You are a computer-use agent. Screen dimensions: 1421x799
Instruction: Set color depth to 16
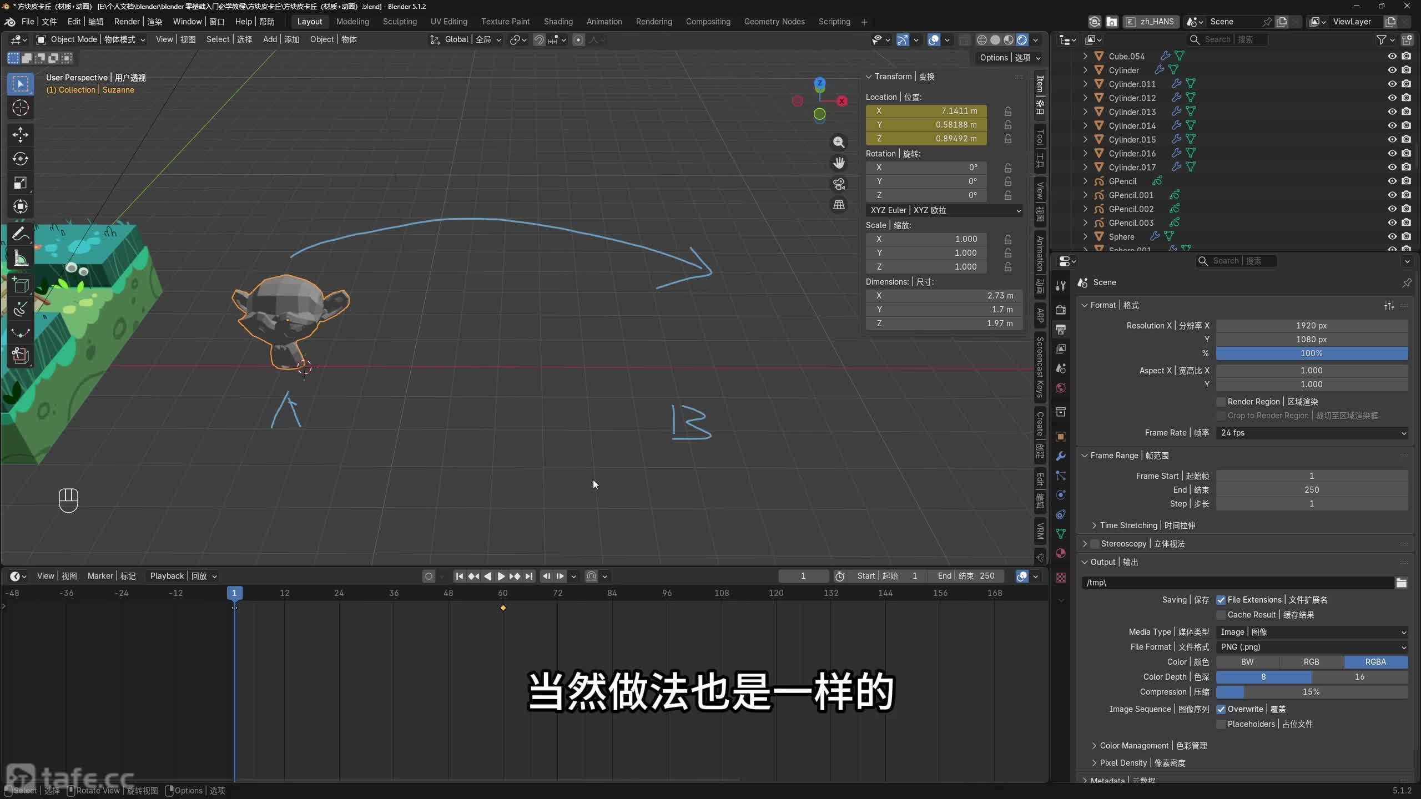pos(1360,677)
